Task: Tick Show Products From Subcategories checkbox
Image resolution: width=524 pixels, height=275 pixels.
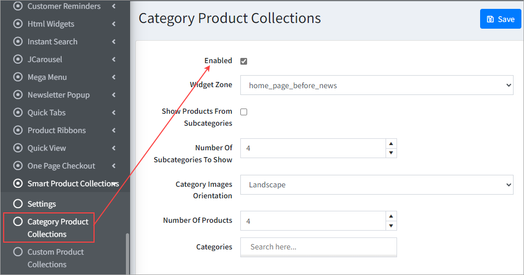Action: pos(243,112)
